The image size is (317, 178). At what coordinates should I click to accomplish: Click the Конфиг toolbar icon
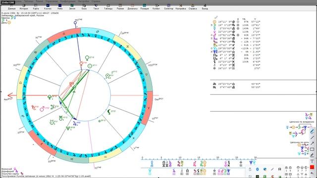(157, 7)
